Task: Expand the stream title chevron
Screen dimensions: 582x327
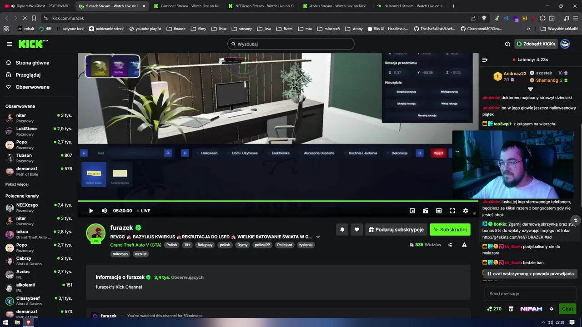Action: coord(318,237)
